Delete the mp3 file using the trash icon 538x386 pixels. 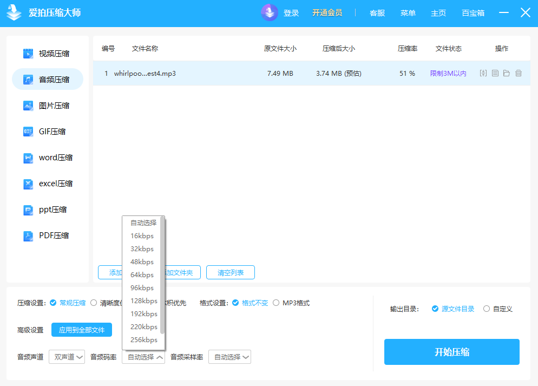click(518, 73)
